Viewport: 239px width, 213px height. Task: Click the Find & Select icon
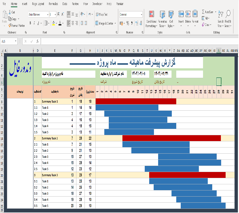point(228,14)
